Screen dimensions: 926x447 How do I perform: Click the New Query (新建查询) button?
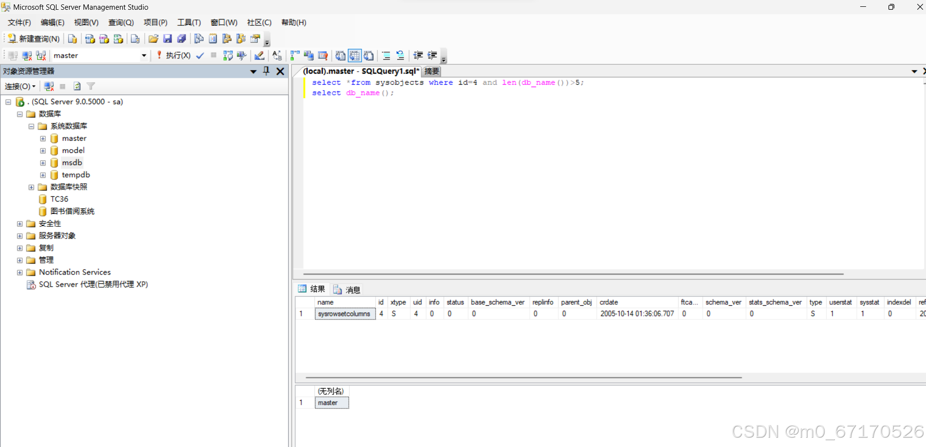pyautogui.click(x=33, y=39)
